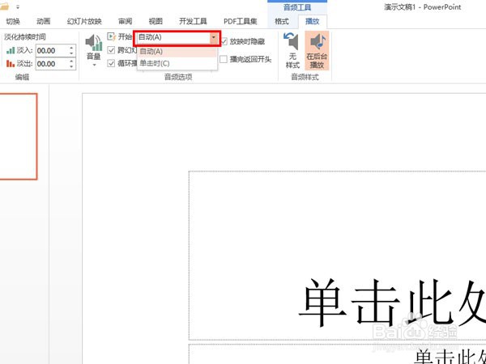Choose 自动(A) from the dropdown list
Viewport: 486px width, 364px height.
[177, 52]
